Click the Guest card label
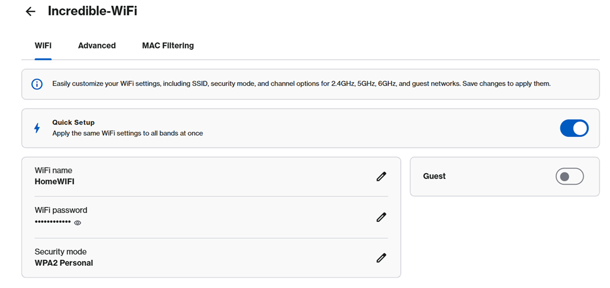This screenshot has height=288, width=610. coord(434,176)
